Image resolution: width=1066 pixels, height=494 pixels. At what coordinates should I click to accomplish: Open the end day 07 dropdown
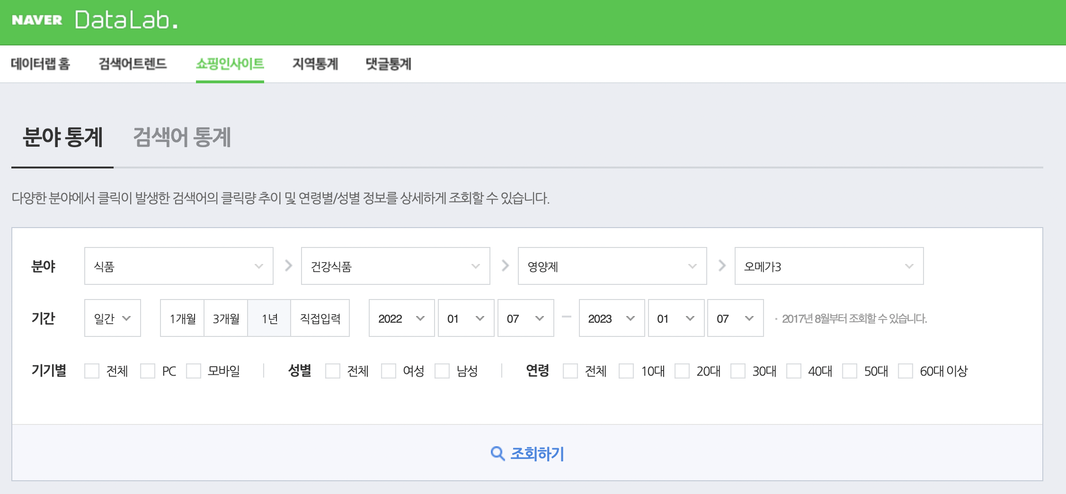click(x=736, y=318)
